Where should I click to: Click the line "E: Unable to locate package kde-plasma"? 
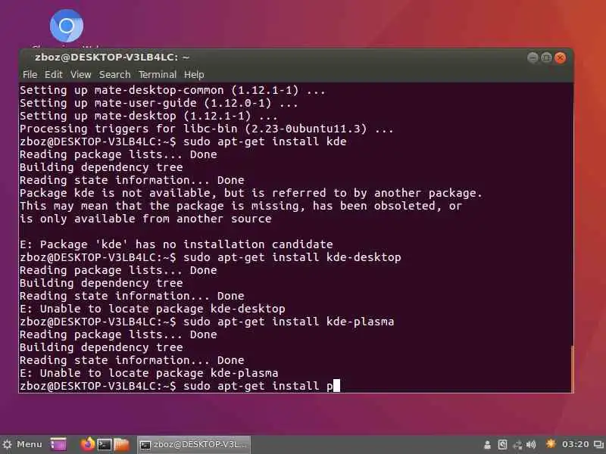(148, 373)
